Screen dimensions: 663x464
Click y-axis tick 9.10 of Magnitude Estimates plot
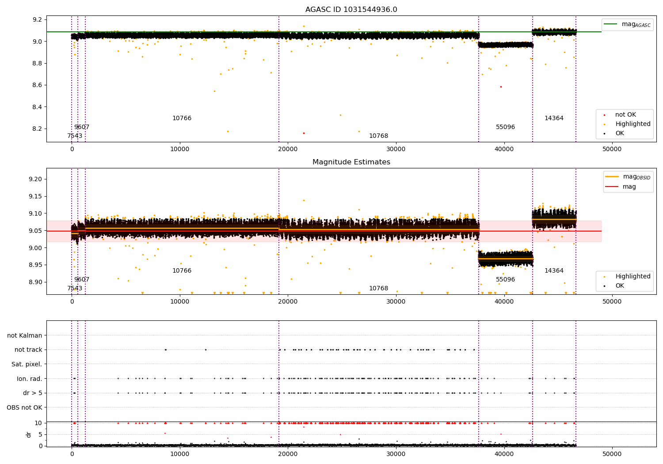point(35,214)
